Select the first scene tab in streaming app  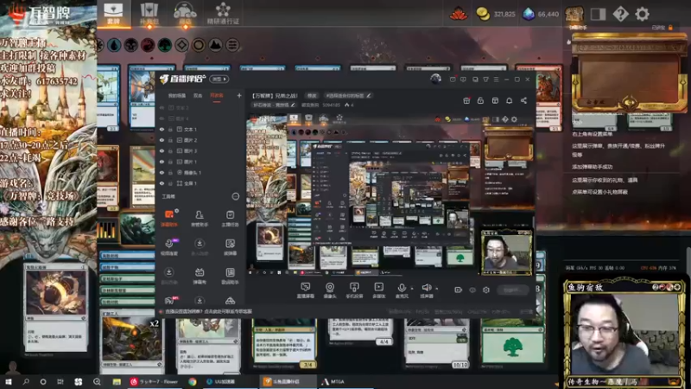pyautogui.click(x=177, y=96)
